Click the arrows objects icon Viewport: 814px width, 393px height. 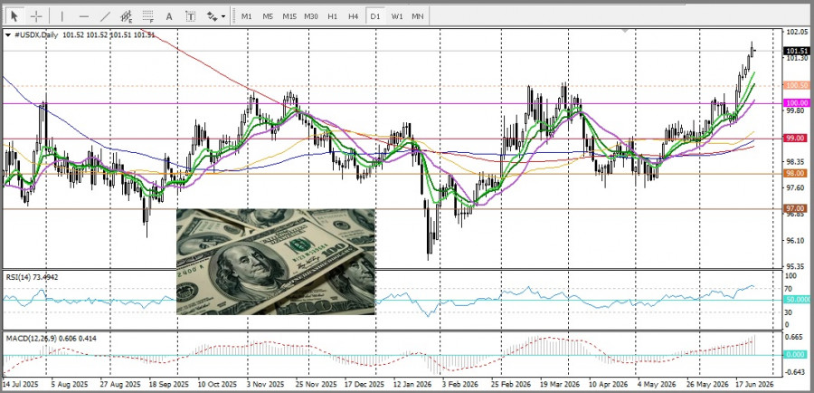pos(212,16)
